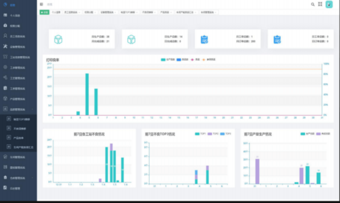Open the user avatar menu

tap(329, 4)
